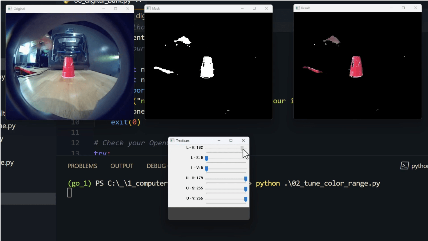This screenshot has height=241, width=428.
Task: Click the red cup in Original view
Action: [x=68, y=67]
